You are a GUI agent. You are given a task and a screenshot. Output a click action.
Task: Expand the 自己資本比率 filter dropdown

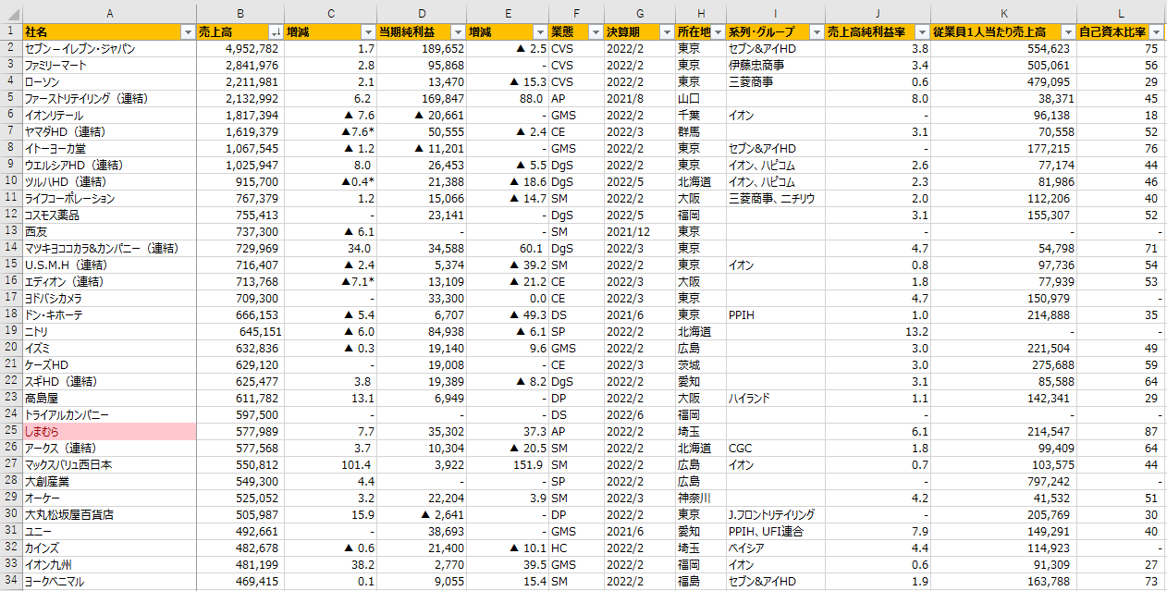click(1156, 32)
